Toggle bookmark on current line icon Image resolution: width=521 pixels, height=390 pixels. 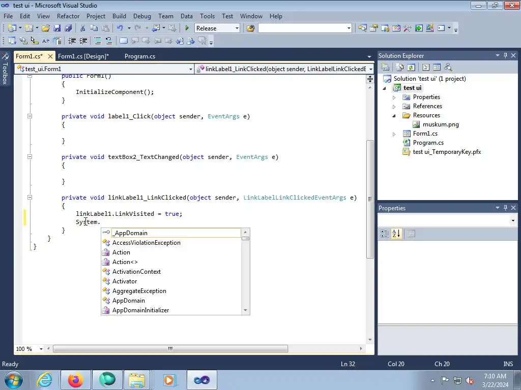pos(123,41)
